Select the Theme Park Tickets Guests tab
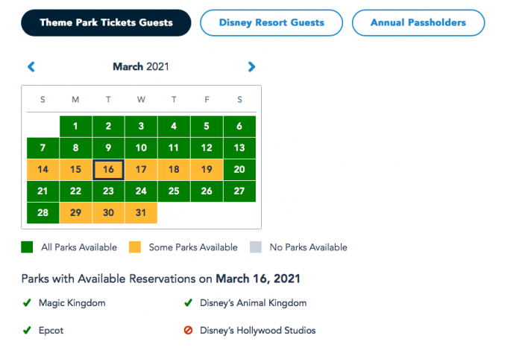Viewport: 522px width, 350px height. tap(106, 22)
